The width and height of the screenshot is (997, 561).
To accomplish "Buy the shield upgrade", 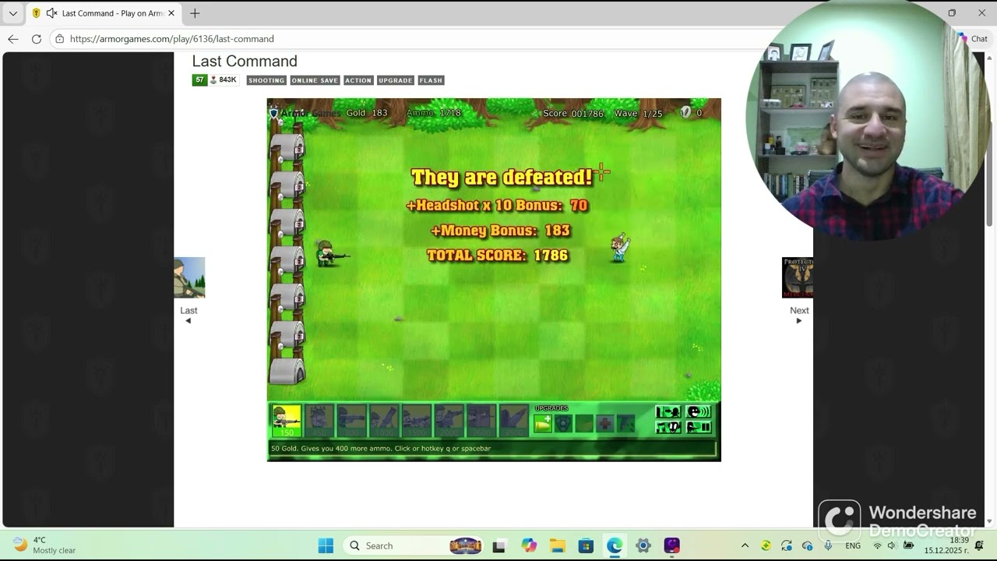I will point(563,423).
